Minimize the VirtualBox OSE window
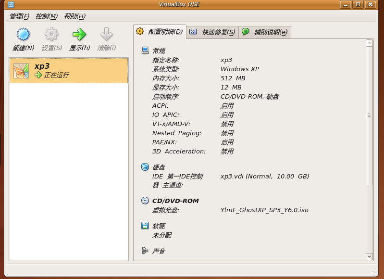The height and width of the screenshot is (279, 384). click(346, 4)
